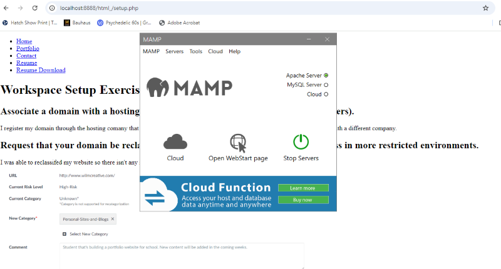Go back in browser history
Viewport: 501px width, 269px height.
tap(6, 8)
